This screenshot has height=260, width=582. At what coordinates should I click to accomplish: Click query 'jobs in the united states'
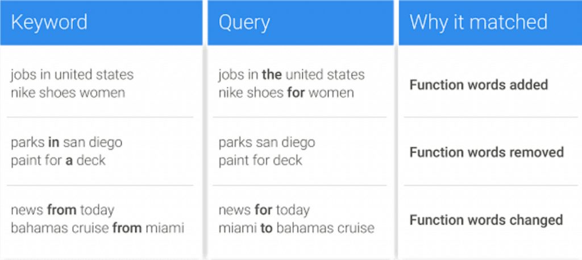click(292, 75)
